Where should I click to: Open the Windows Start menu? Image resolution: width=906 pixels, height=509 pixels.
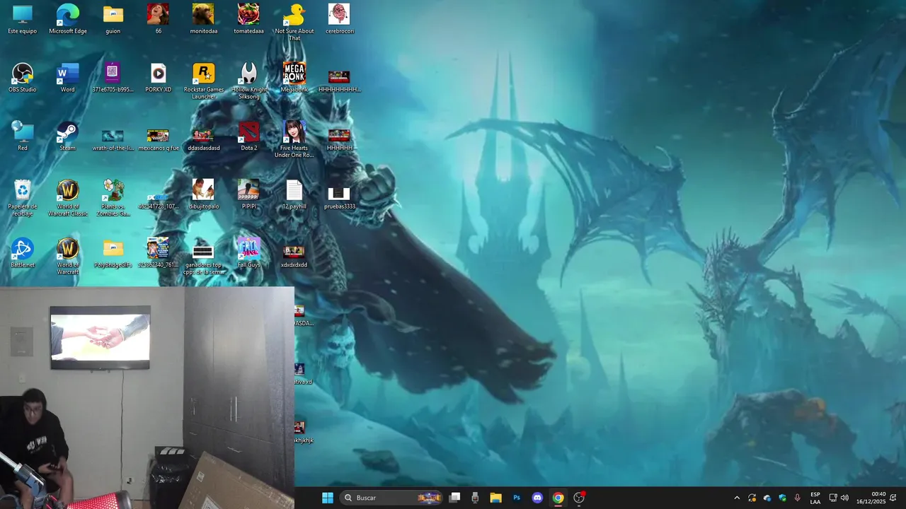point(328,498)
